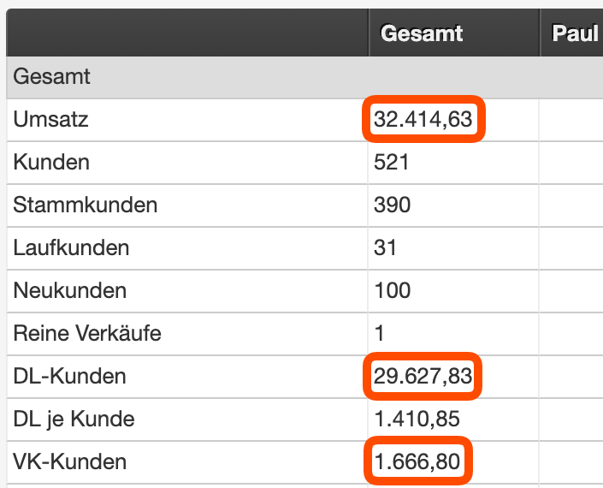Click the Laufkunden value 31
This screenshot has width=603, height=488.
(385, 247)
